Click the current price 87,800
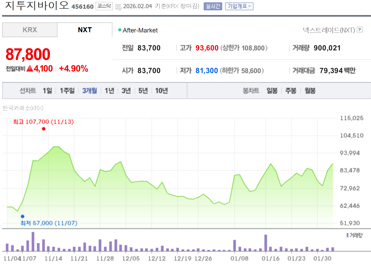 [x=28, y=54]
